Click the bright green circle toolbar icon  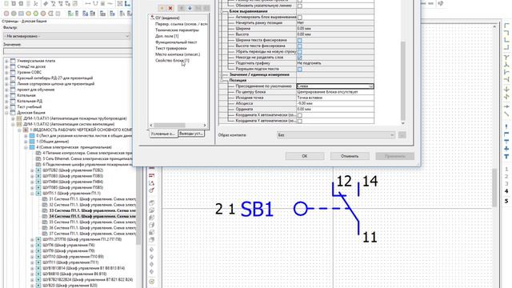tap(35, 14)
